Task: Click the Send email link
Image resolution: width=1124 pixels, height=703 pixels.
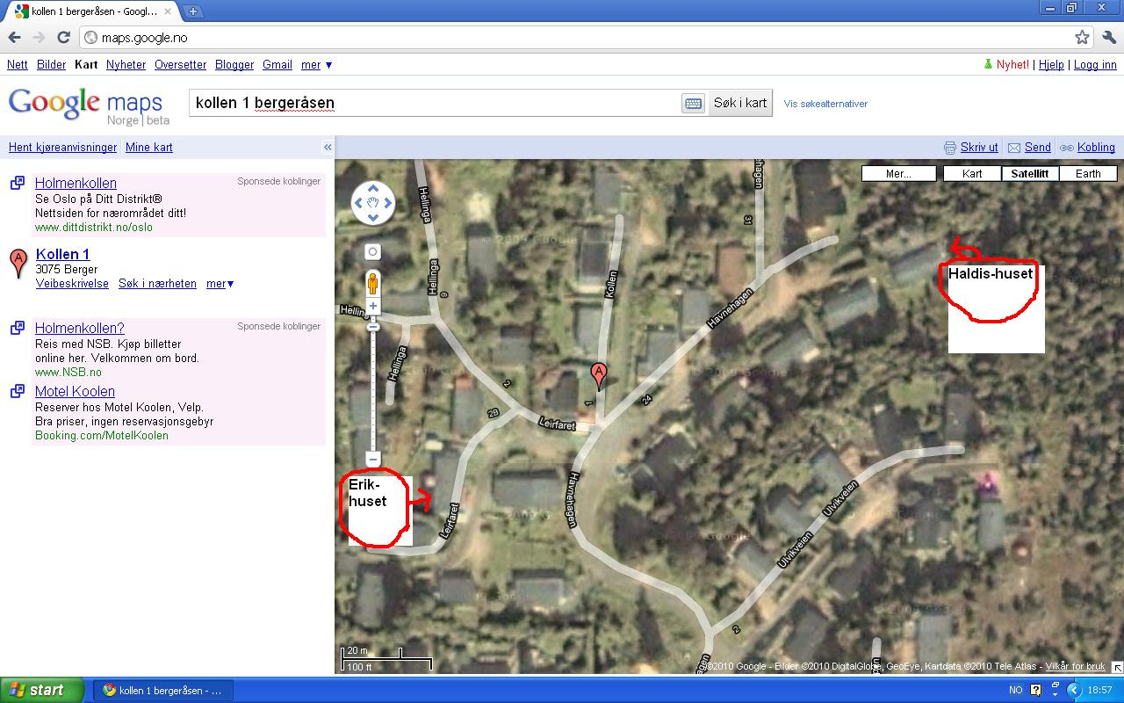Action: (x=1037, y=147)
